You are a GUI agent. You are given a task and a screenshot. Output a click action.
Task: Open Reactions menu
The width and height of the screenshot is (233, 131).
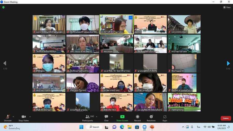(x=151, y=118)
